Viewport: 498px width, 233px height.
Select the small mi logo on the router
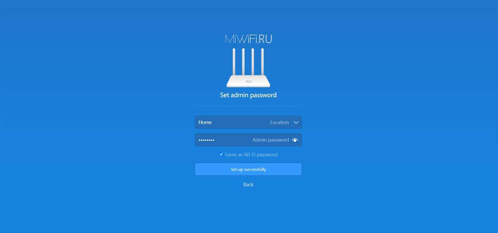coord(249,81)
